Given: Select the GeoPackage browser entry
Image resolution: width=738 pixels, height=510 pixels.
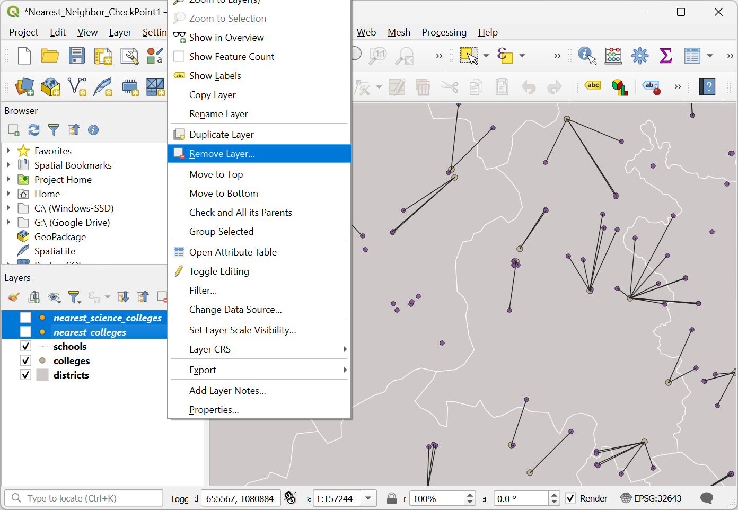Looking at the screenshot, I should (x=60, y=236).
